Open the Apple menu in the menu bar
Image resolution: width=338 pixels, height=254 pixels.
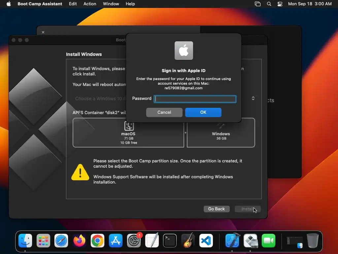(9, 4)
